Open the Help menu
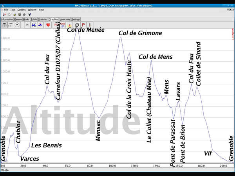 pyautogui.click(x=41, y=9)
